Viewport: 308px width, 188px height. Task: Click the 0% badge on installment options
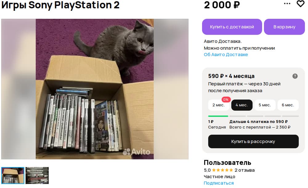pyautogui.click(x=226, y=100)
